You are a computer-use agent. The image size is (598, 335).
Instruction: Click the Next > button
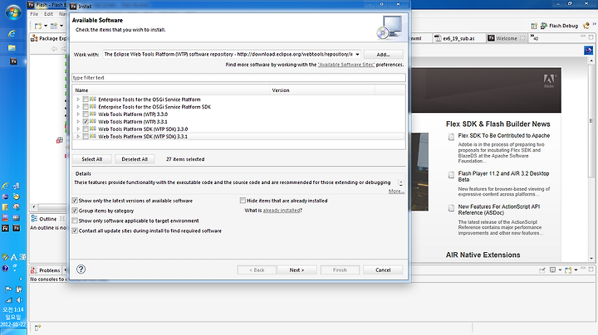[x=297, y=269]
